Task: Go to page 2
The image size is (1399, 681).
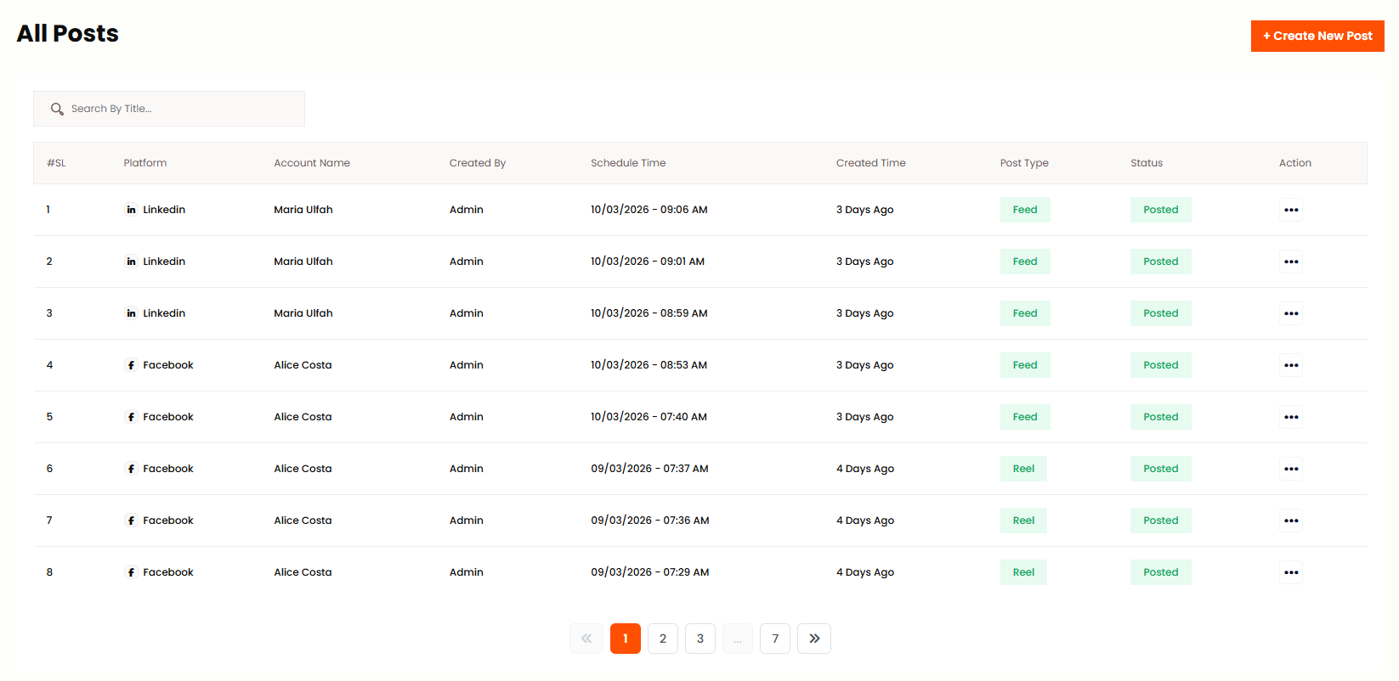Action: pyautogui.click(x=662, y=639)
